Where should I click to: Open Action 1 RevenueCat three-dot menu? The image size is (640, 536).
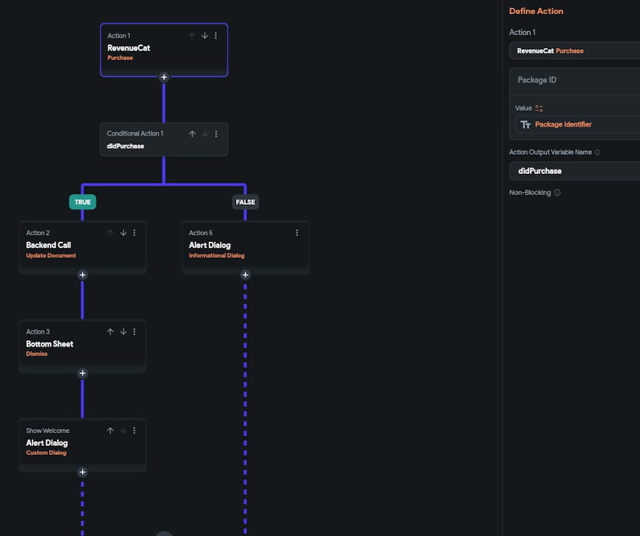click(216, 36)
